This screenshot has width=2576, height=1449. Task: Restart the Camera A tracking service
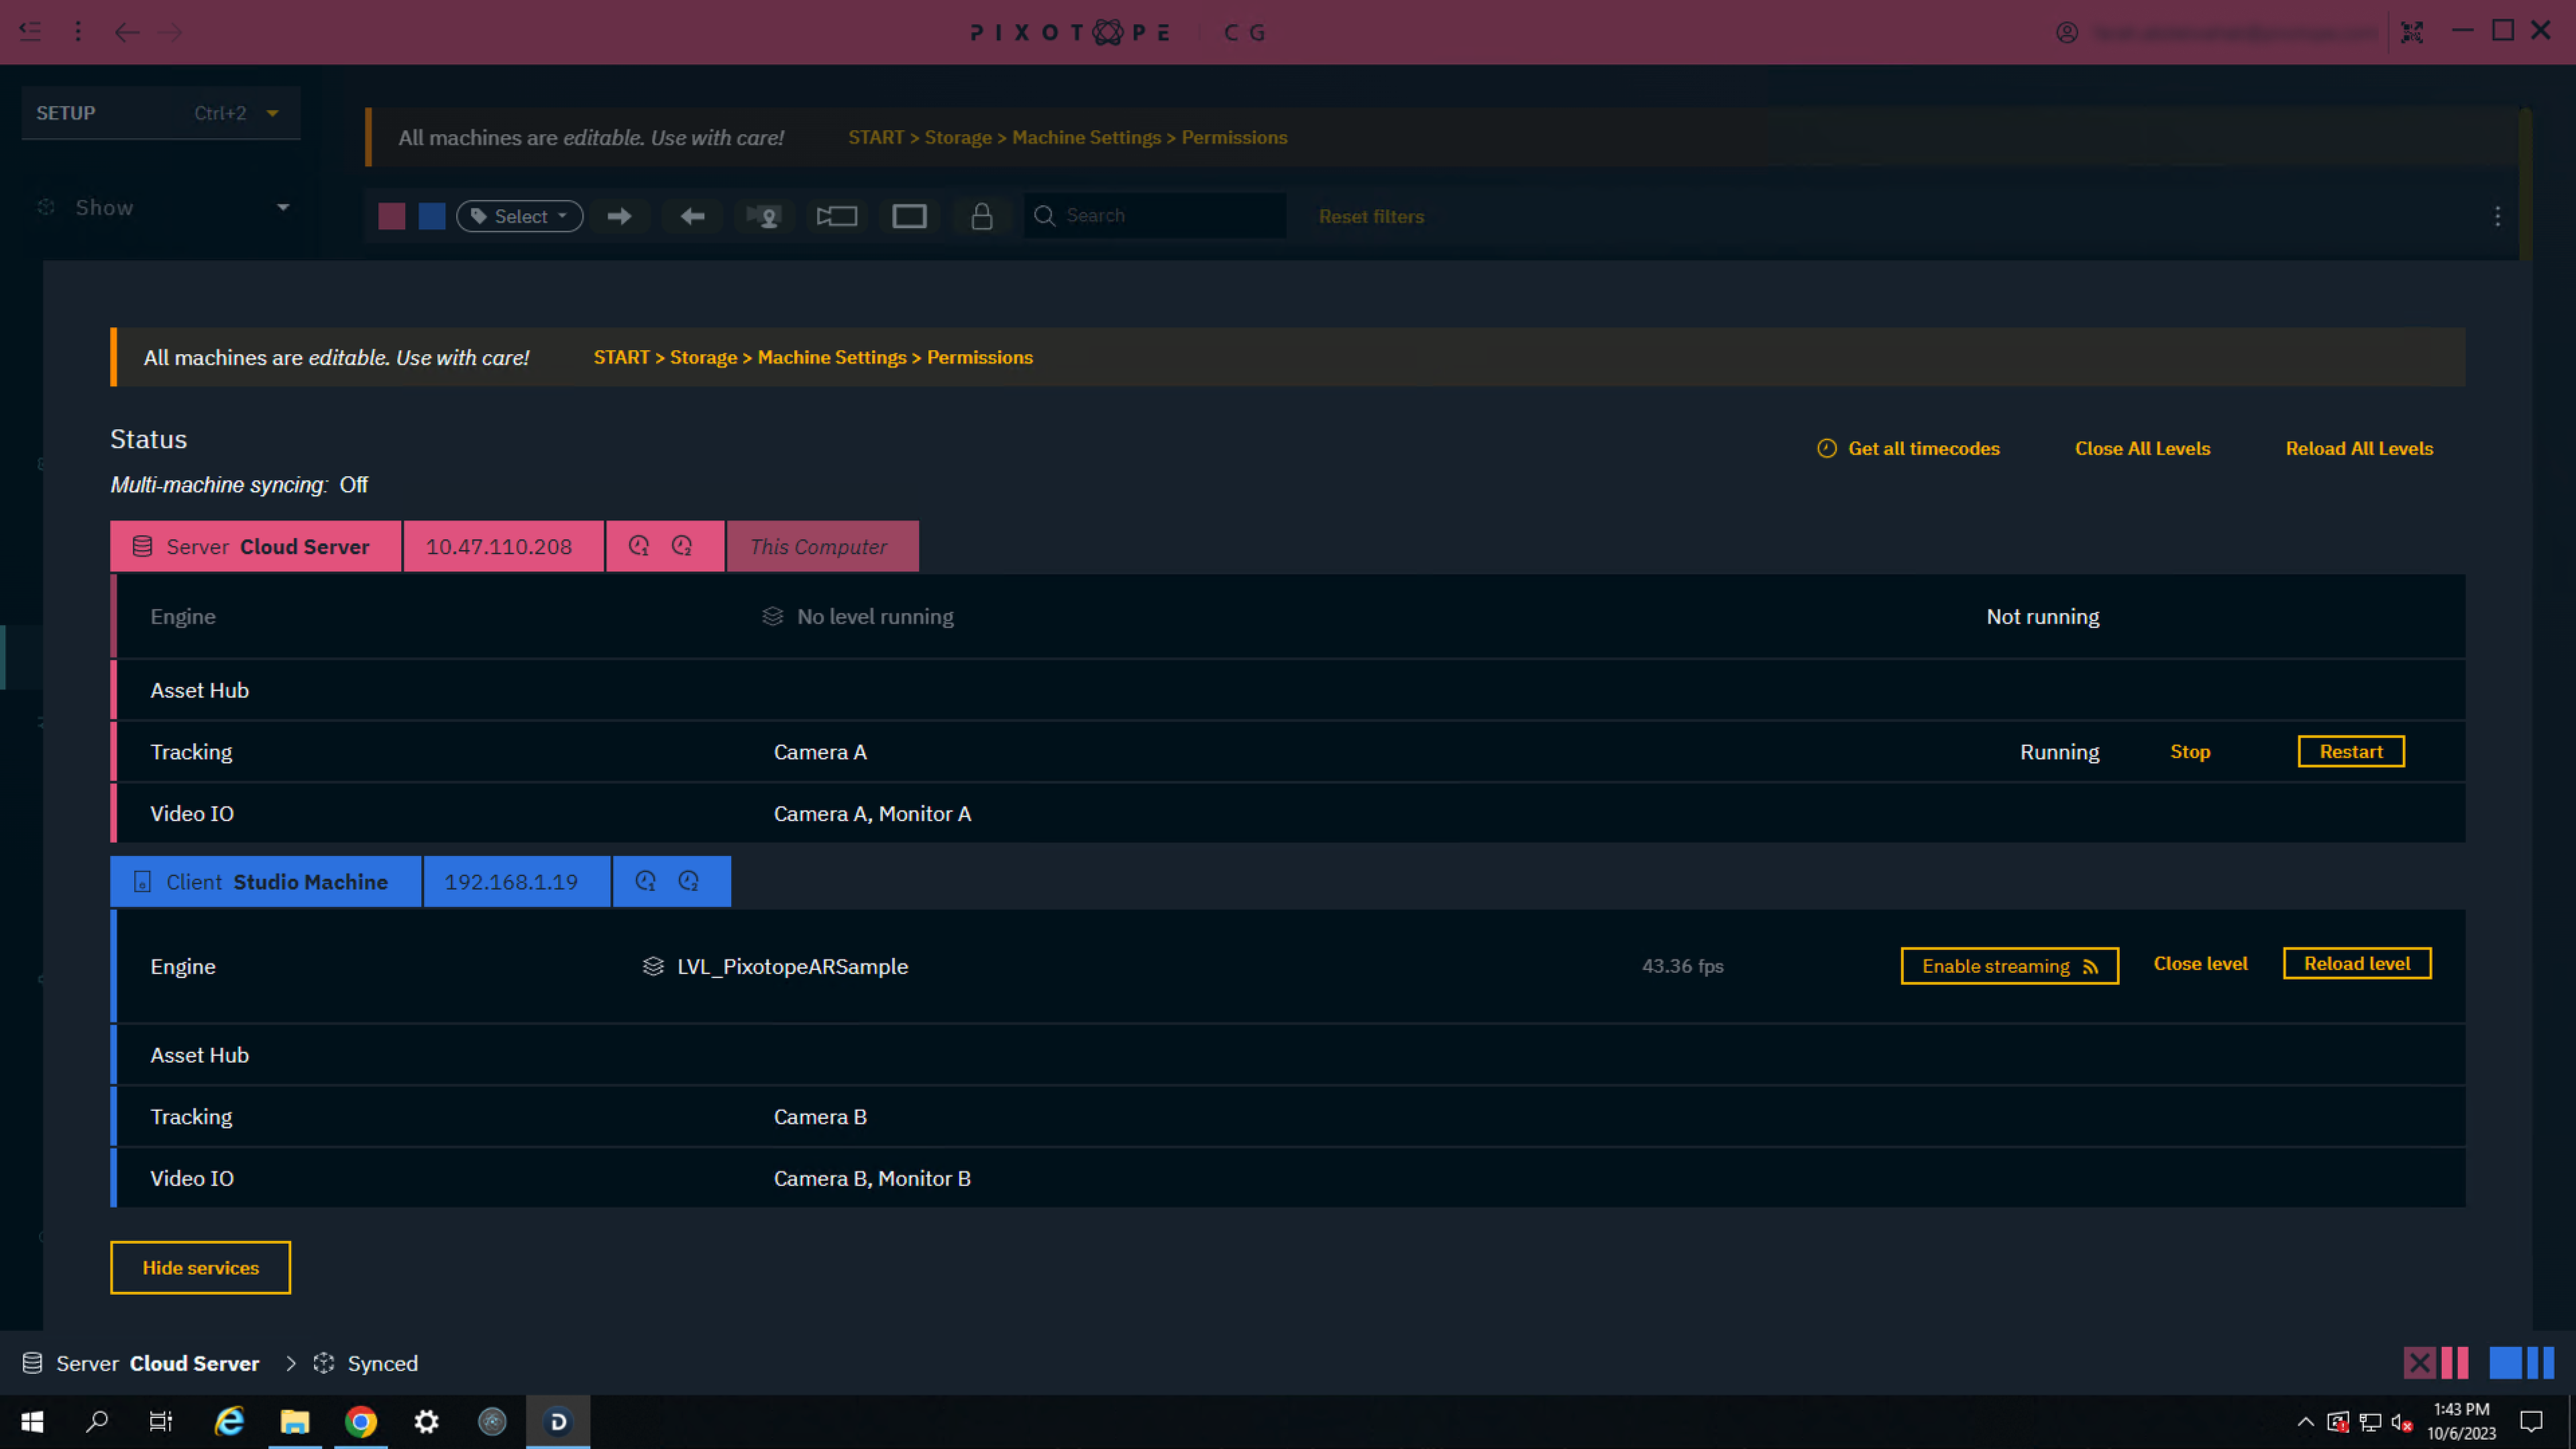coord(2350,752)
